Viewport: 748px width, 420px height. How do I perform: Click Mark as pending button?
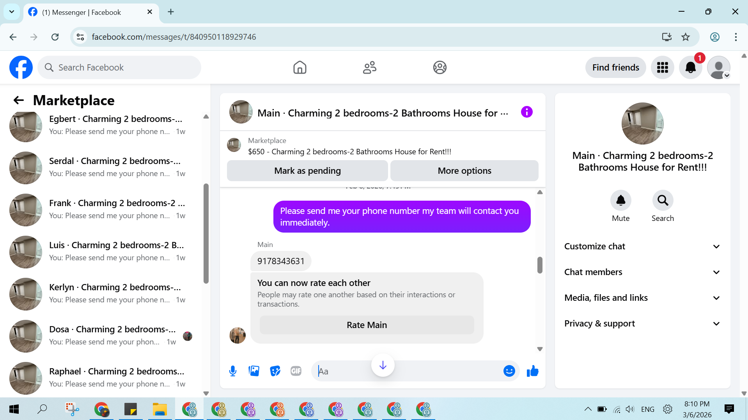tap(307, 171)
